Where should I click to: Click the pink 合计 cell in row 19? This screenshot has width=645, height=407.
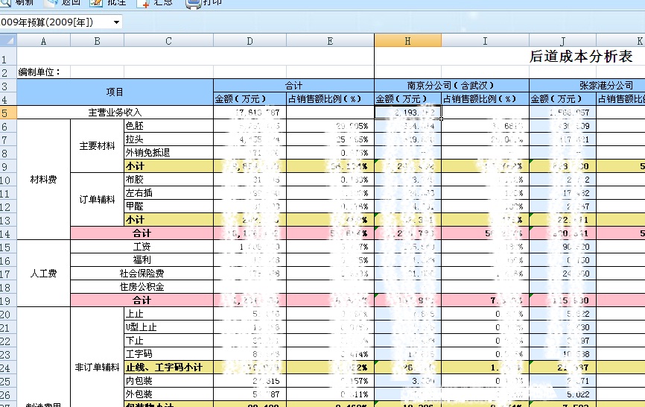tap(142, 300)
